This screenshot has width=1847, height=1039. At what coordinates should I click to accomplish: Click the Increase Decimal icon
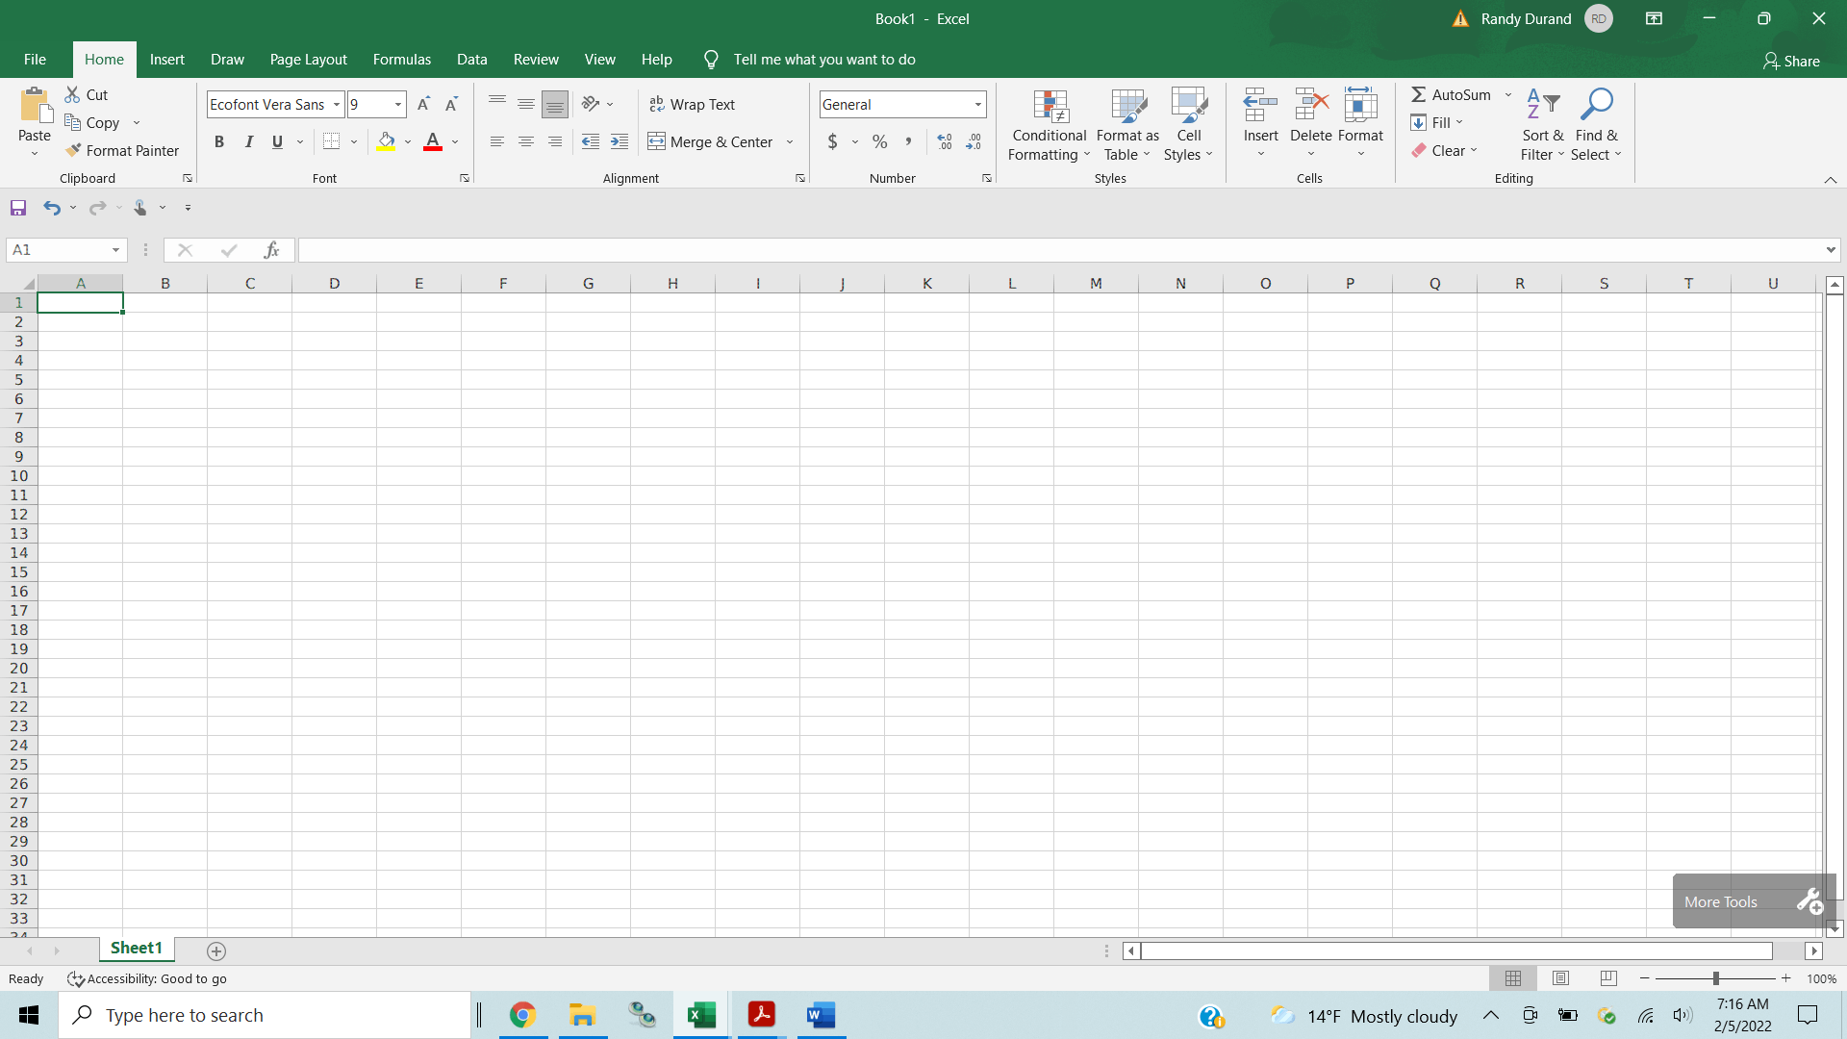(945, 141)
